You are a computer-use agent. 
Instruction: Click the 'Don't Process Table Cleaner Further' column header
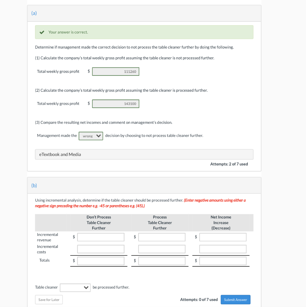pyautogui.click(x=99, y=223)
